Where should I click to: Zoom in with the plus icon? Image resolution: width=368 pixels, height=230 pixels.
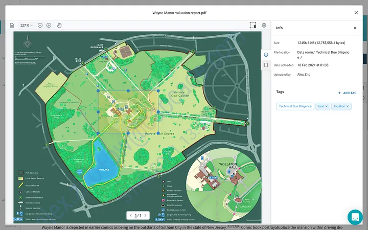tap(49, 26)
